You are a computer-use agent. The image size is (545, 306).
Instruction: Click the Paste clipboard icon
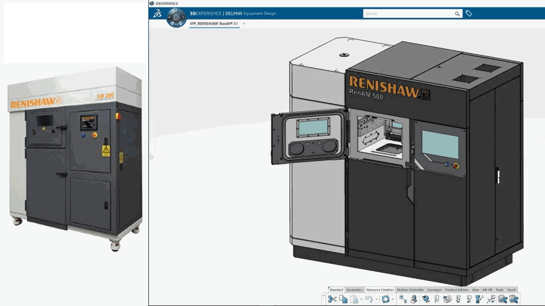[354, 299]
